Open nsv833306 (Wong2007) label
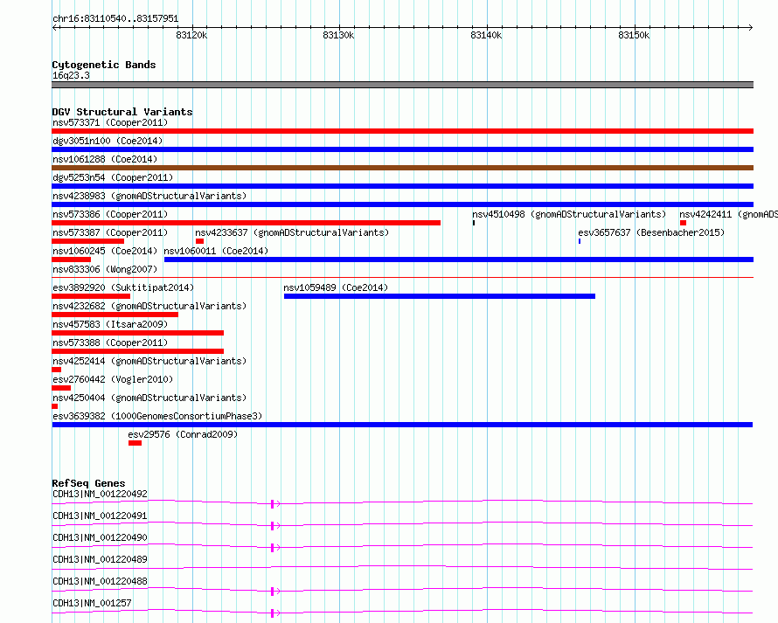This screenshot has width=778, height=623. (105, 269)
